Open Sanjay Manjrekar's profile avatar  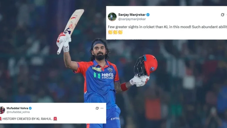[112, 17]
